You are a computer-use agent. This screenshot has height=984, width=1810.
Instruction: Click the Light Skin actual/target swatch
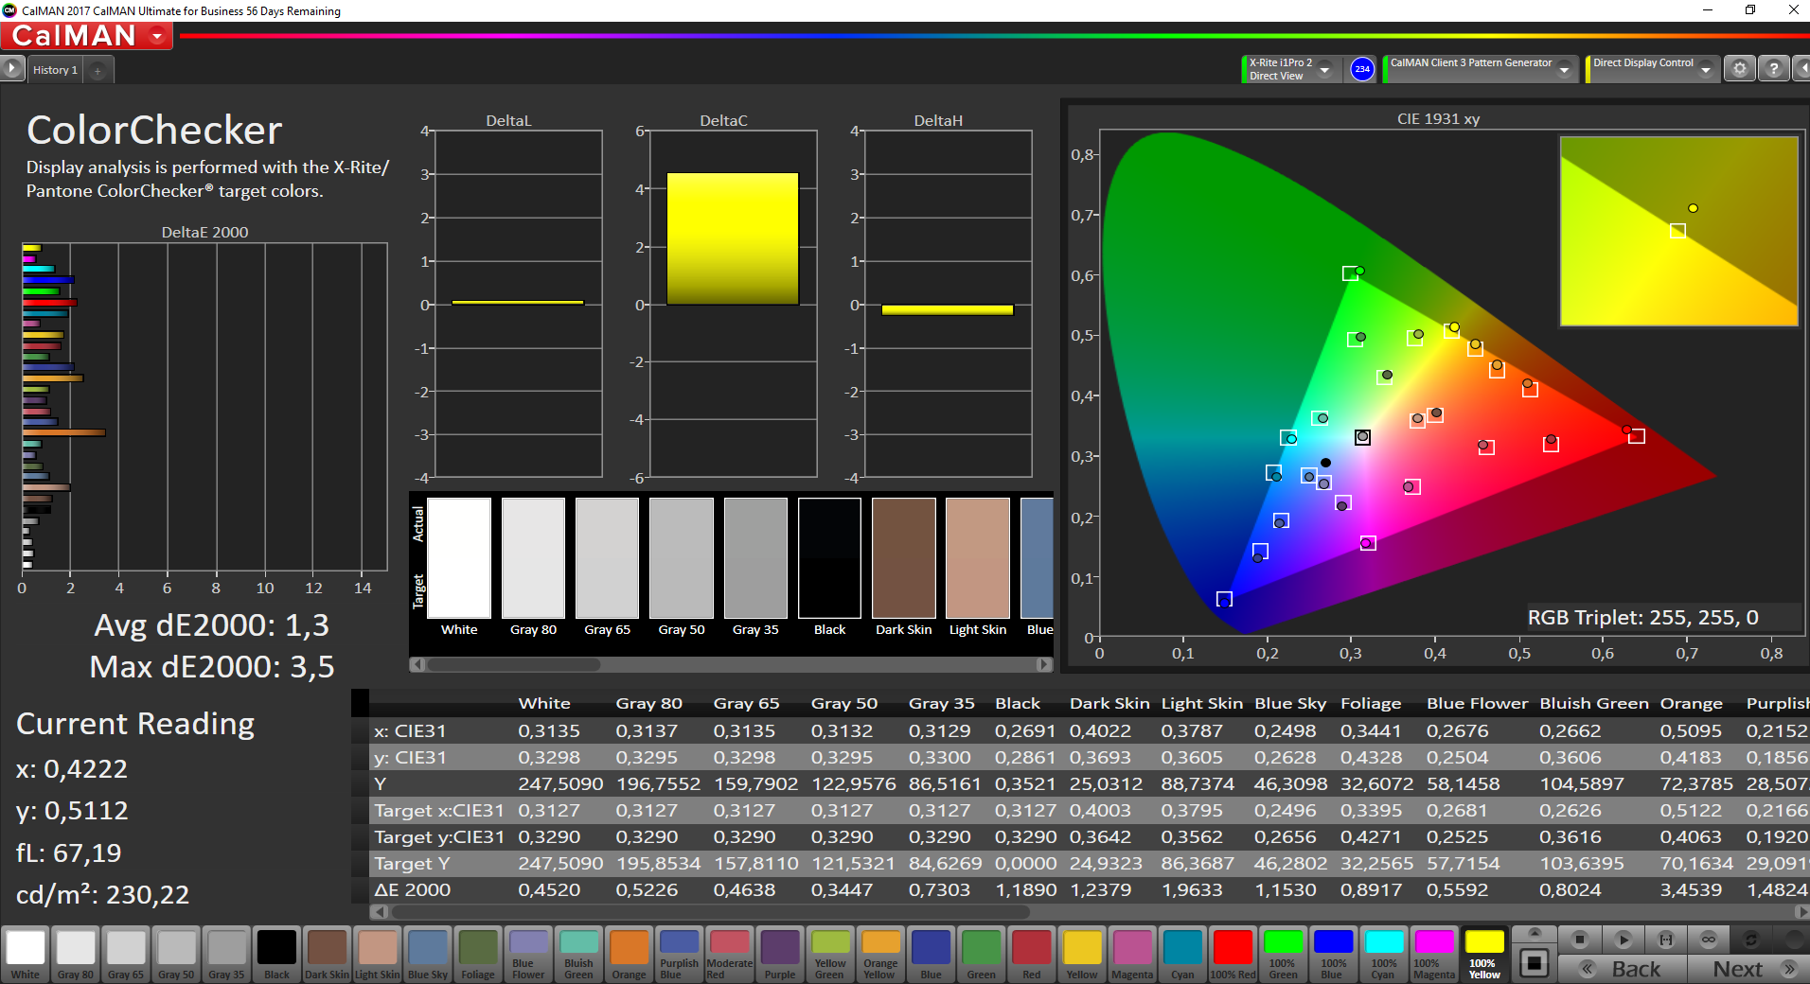point(978,558)
